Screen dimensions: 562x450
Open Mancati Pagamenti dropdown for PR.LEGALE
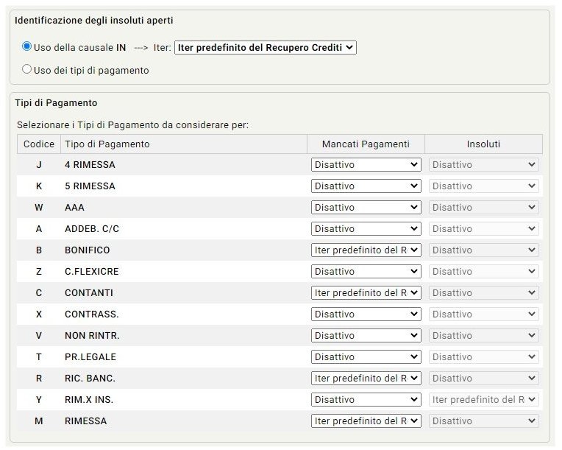click(366, 357)
